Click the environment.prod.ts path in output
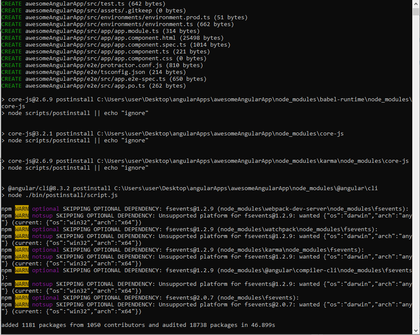 pyautogui.click(x=118, y=18)
